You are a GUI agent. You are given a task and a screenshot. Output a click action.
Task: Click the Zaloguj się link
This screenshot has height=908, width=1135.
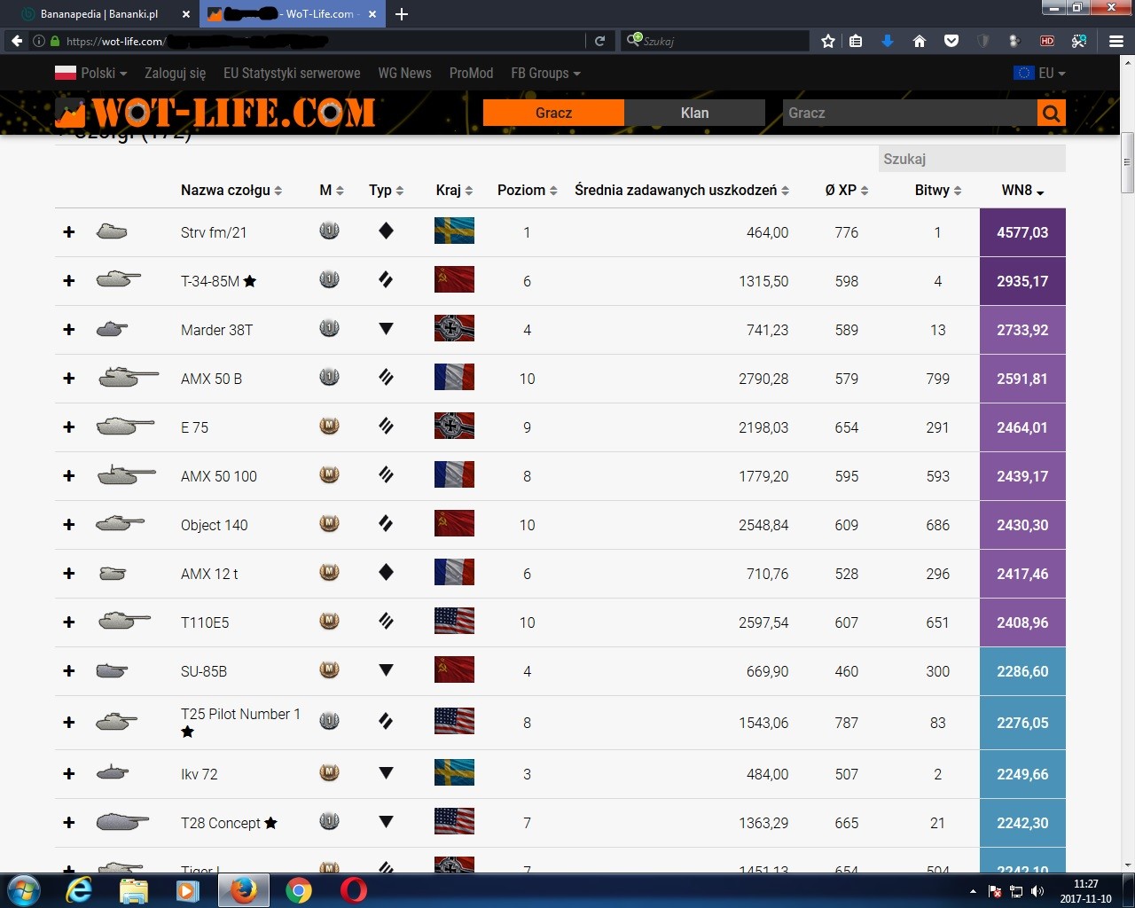pos(176,73)
